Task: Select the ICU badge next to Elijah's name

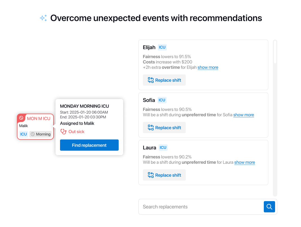Action: (x=162, y=47)
